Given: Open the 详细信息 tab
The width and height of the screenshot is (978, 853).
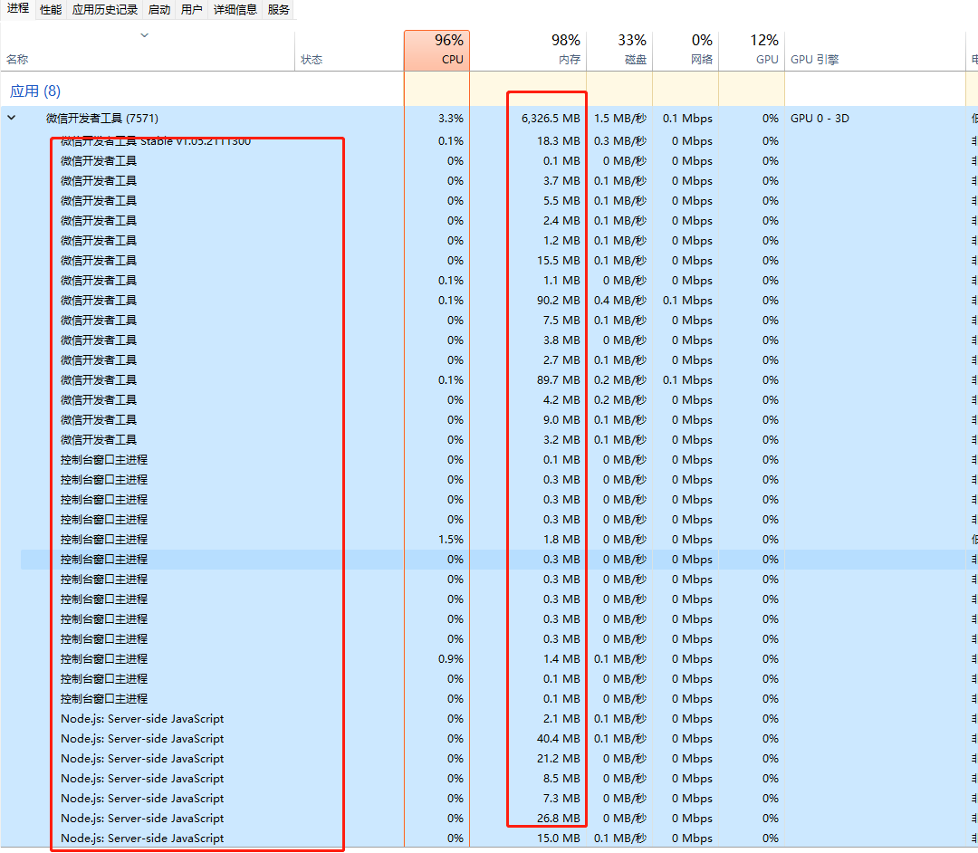Looking at the screenshot, I should pos(235,9).
